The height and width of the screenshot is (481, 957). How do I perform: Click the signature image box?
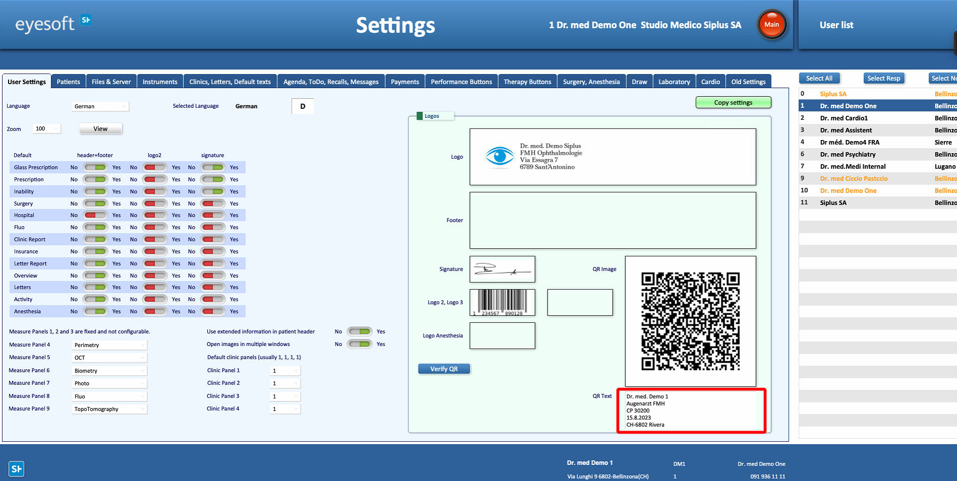502,269
